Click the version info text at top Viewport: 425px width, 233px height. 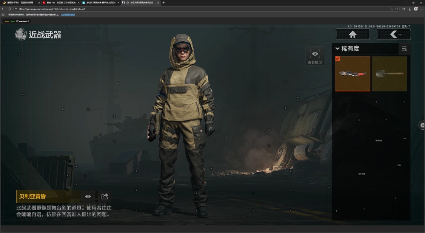tap(379, 26)
